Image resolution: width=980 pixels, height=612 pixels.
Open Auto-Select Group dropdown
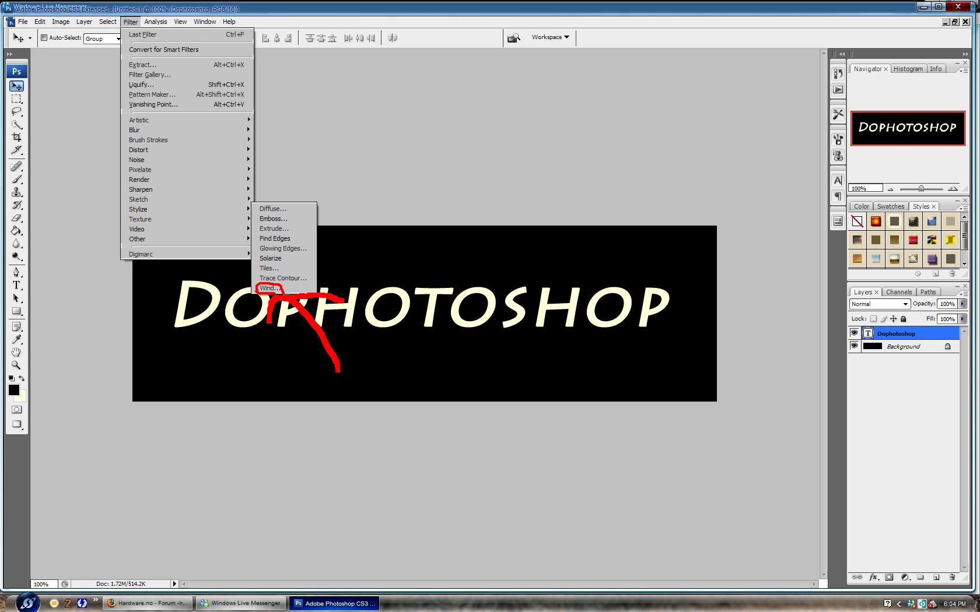102,38
